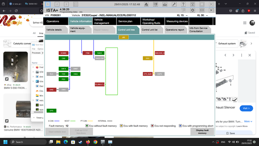
Task: Click the ISTA vehicle connection icon
Action: pos(155,4)
